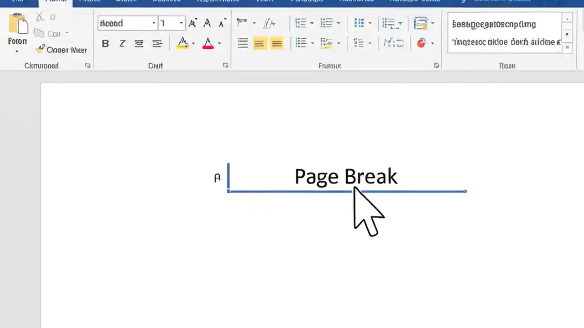Click the Sort icon in the Paragraph group
Image resolution: width=584 pixels, height=328 pixels.
click(x=389, y=23)
